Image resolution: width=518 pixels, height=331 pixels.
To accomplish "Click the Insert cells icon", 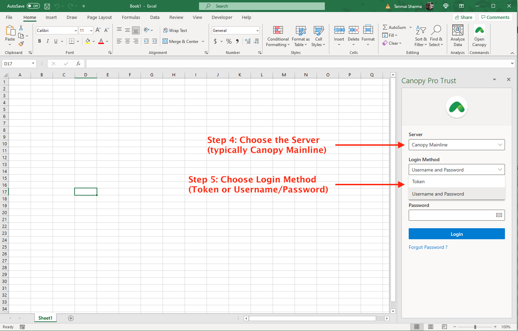I will 339,30.
